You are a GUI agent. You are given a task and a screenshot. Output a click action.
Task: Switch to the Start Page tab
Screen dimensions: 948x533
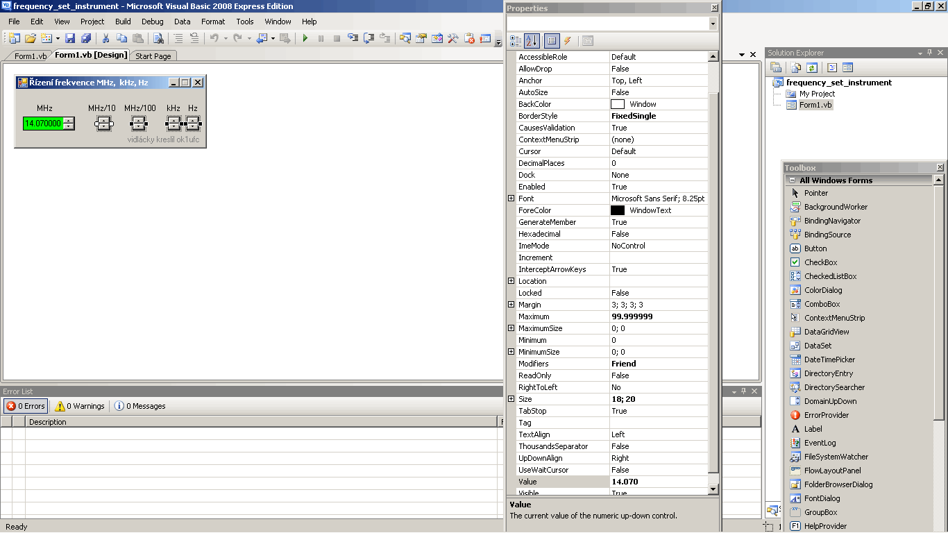[x=153, y=56]
